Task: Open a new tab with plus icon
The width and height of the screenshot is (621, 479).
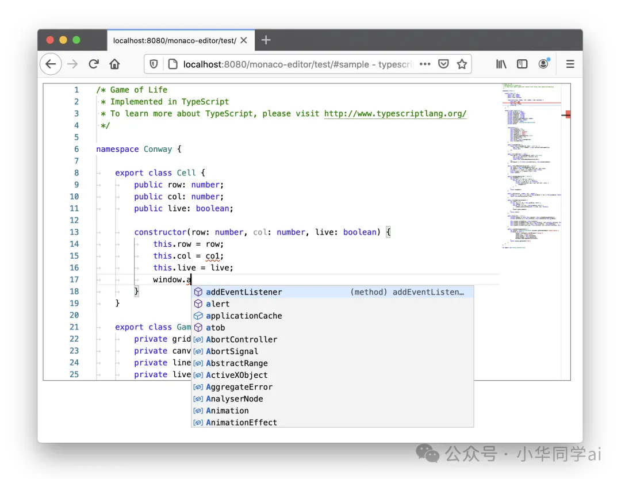Action: pos(266,40)
